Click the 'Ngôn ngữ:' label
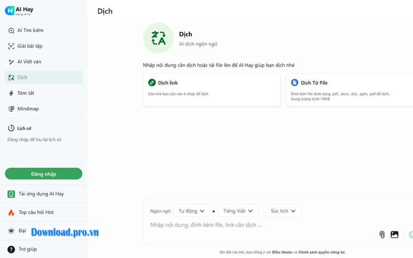Screen dimensions: 413x258 coord(161,211)
